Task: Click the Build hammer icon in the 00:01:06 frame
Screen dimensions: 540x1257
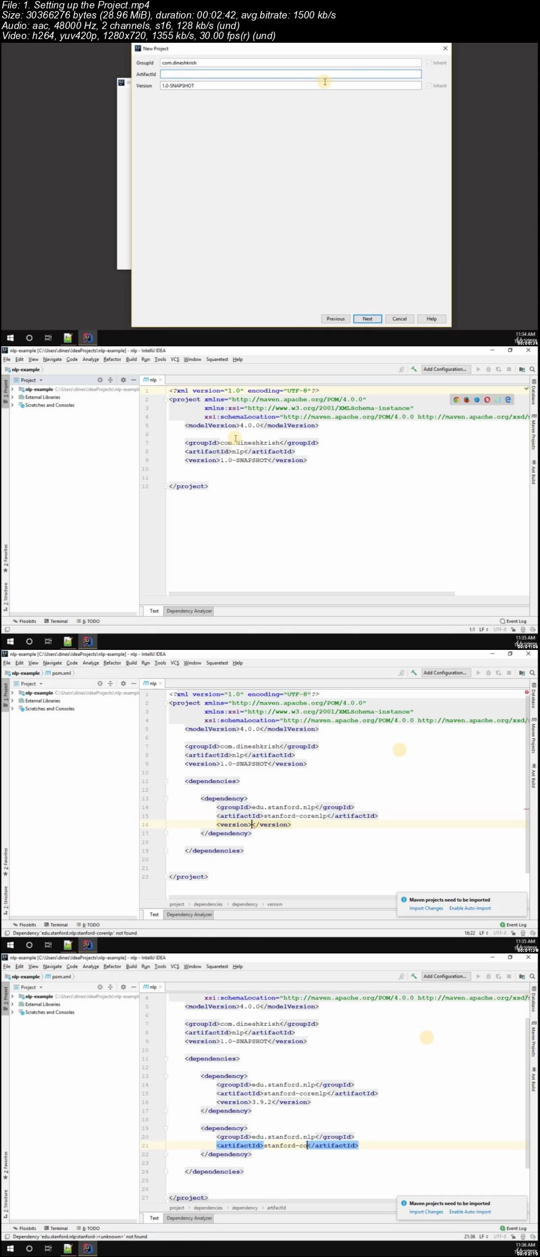Action: pyautogui.click(x=414, y=370)
